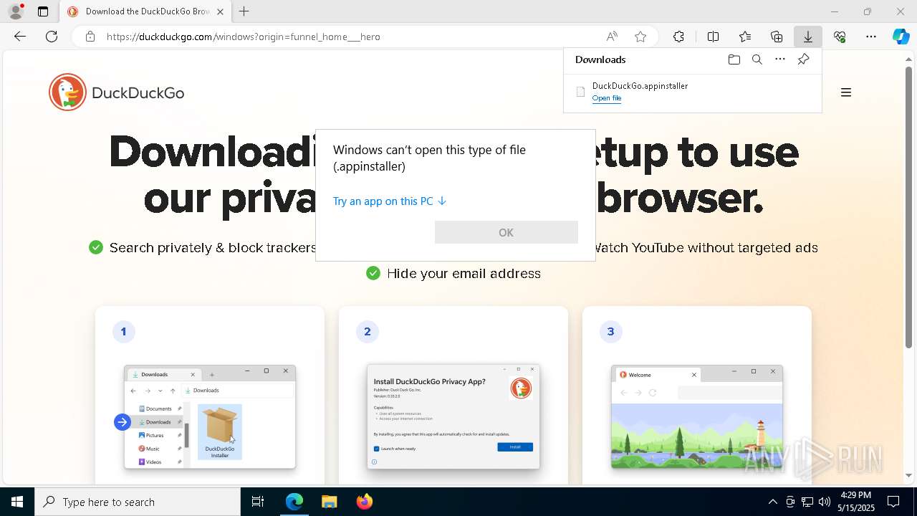Open Browser essentials icon

(x=840, y=37)
